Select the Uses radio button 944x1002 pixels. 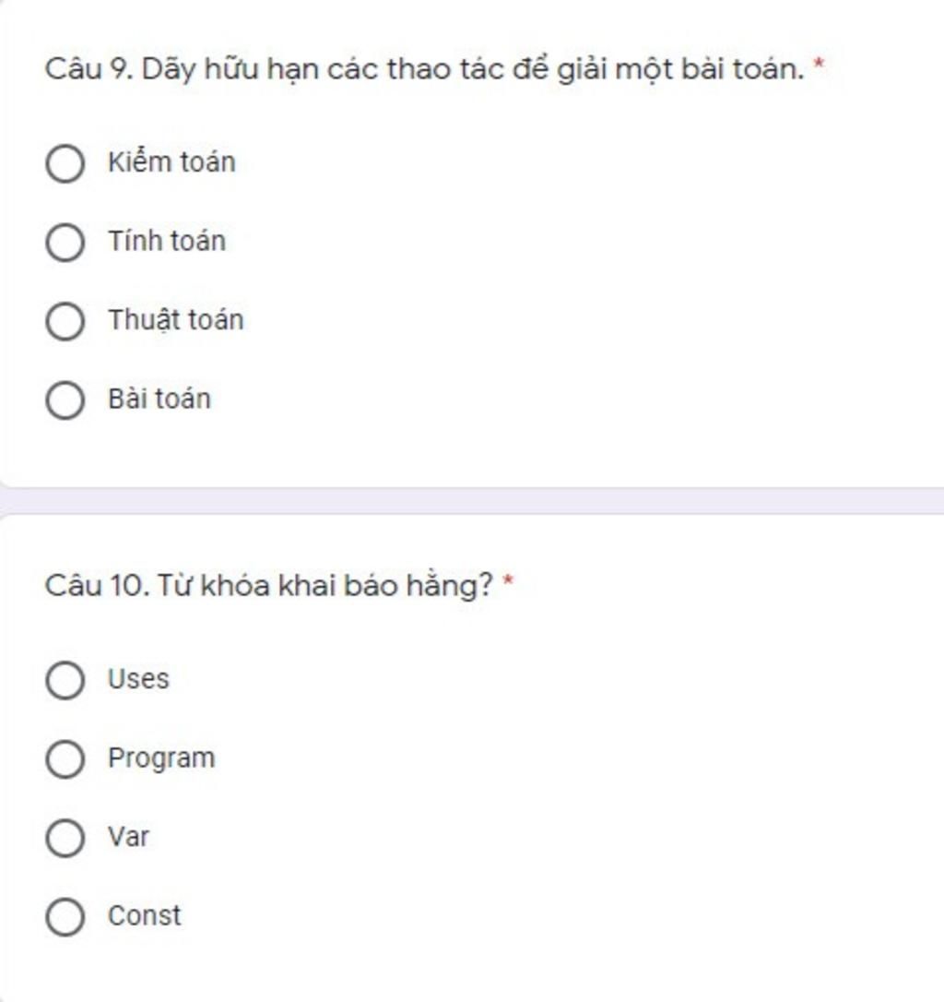65,680
